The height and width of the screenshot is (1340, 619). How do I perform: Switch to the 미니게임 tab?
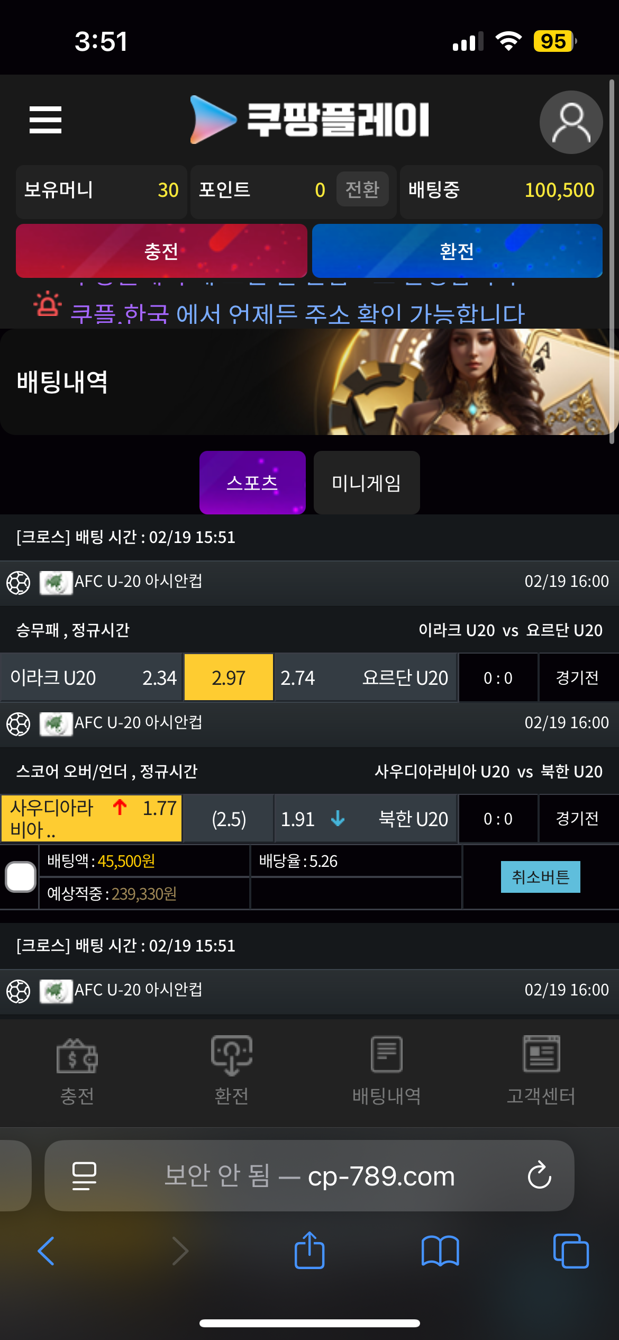pos(367,483)
